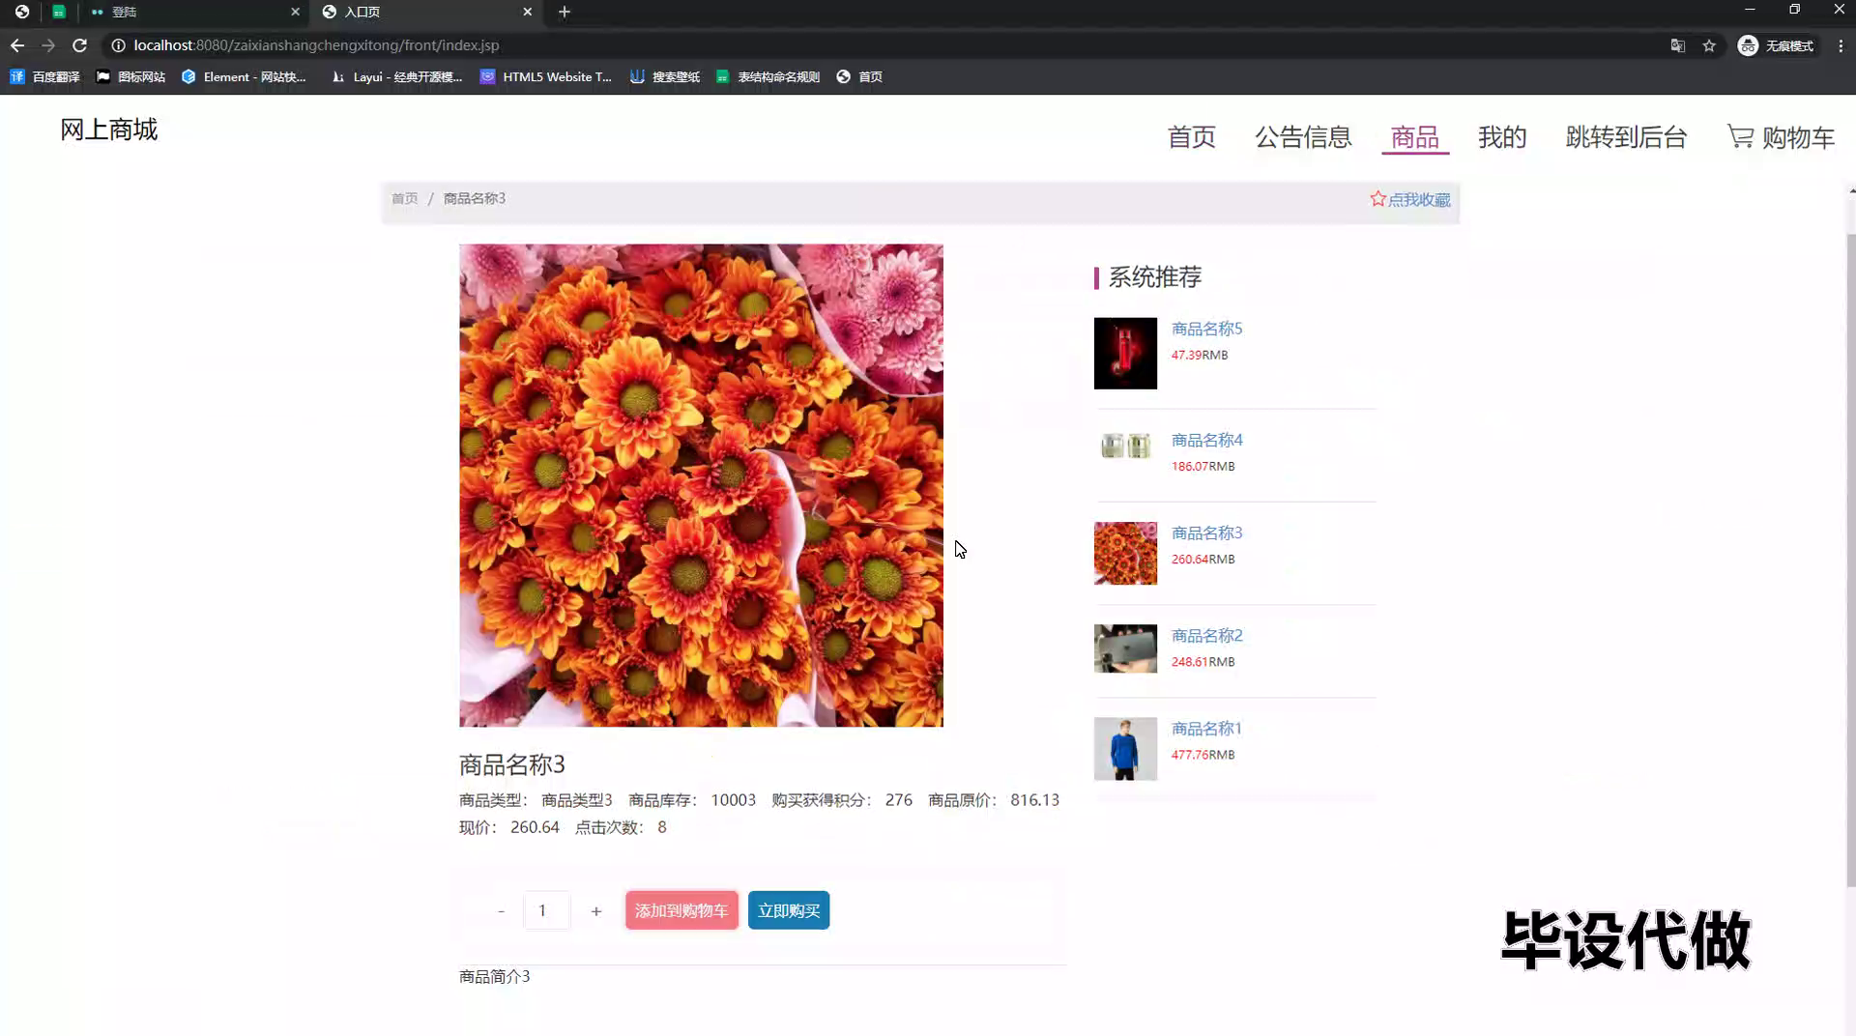Click 立即购买 button
Viewport: 1856px width, 1036px height.
pos(789,910)
